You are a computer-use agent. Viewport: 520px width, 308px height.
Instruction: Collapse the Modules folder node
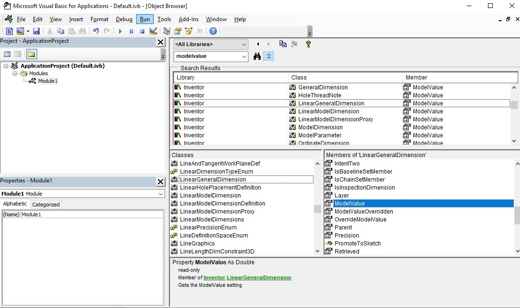pos(15,73)
